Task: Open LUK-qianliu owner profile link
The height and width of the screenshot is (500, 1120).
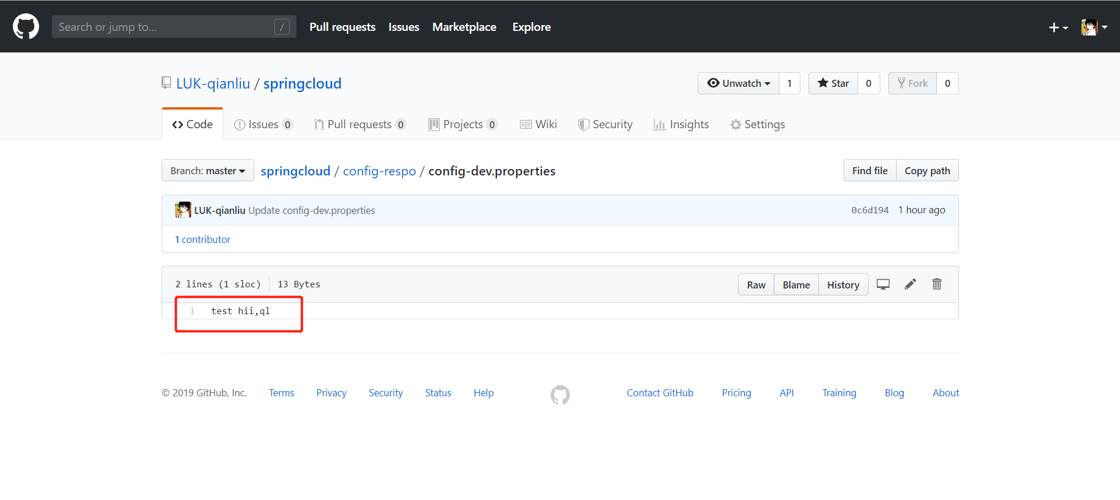Action: [x=213, y=83]
